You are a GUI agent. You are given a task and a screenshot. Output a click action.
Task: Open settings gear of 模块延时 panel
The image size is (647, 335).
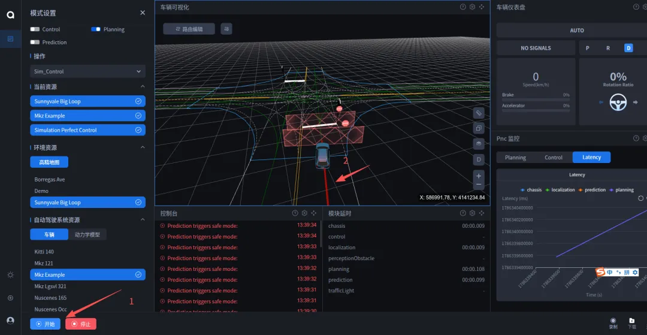tap(473, 213)
